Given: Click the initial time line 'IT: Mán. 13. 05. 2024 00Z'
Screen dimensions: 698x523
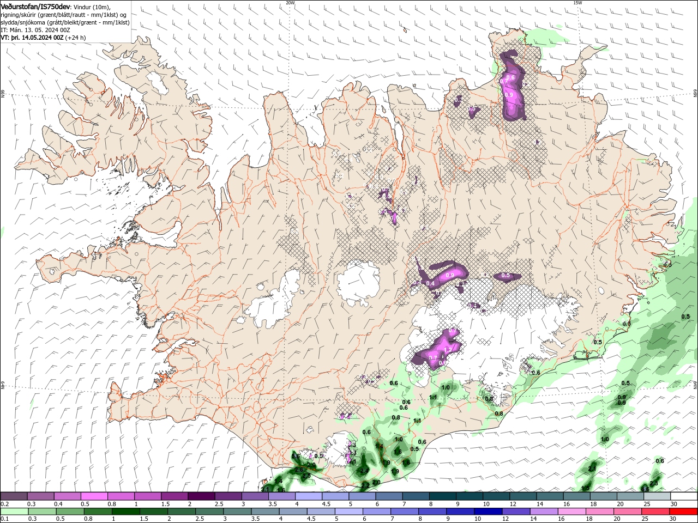Looking at the screenshot, I should click(x=36, y=30).
